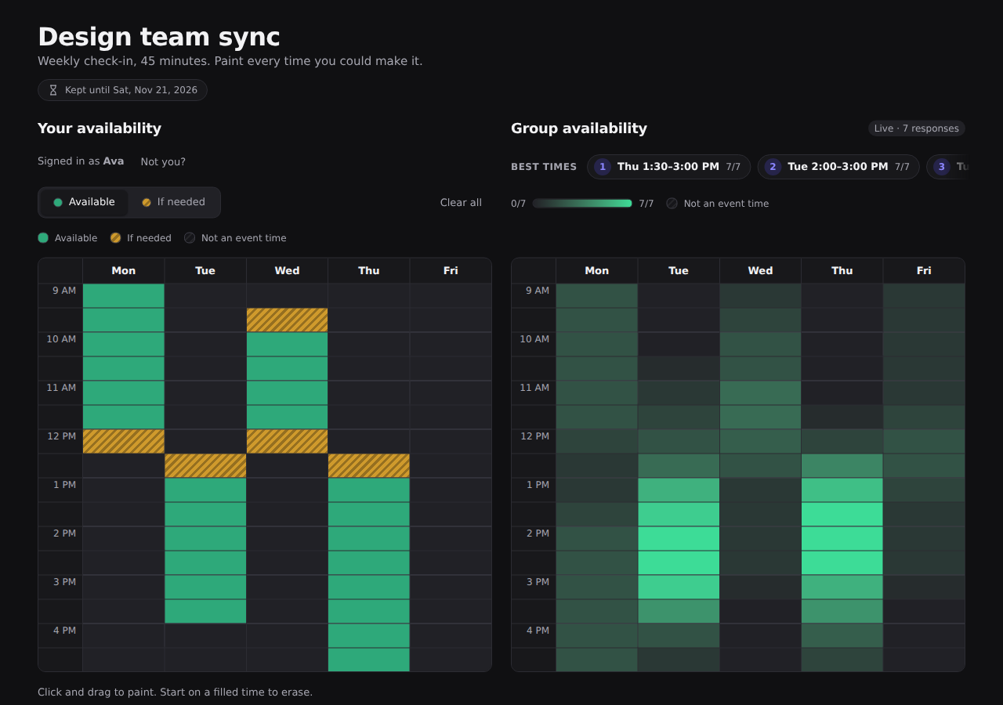Erase Tuesday 12:30 PM striped cell in Your availability
Image resolution: width=1003 pixels, height=705 pixels.
pos(205,465)
